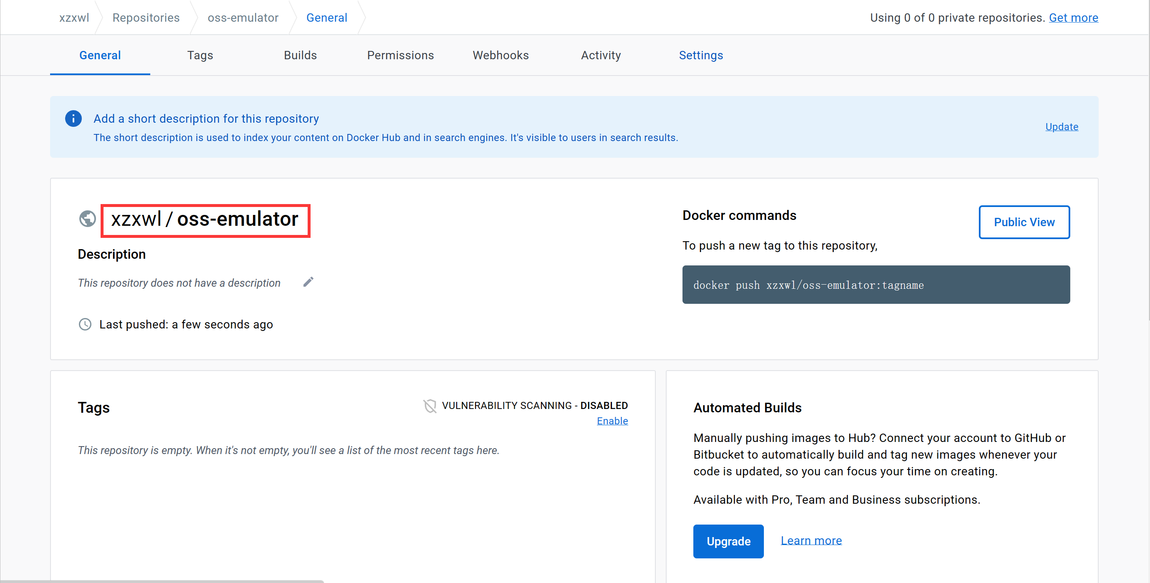Viewport: 1150px width, 583px height.
Task: Click the vulnerability scanning shield icon
Action: point(430,406)
